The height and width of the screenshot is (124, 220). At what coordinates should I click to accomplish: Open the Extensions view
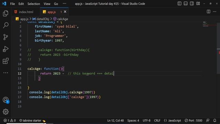(x=5, y=61)
